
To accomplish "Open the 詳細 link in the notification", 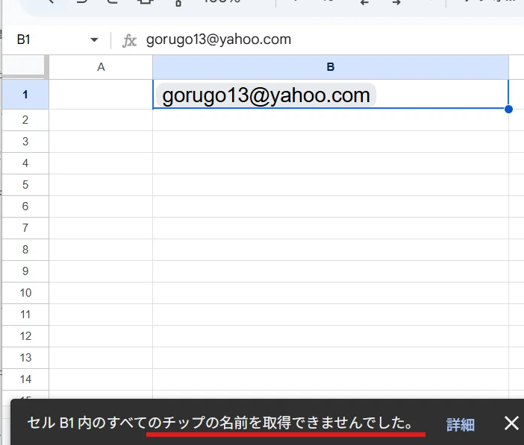I will point(461,425).
